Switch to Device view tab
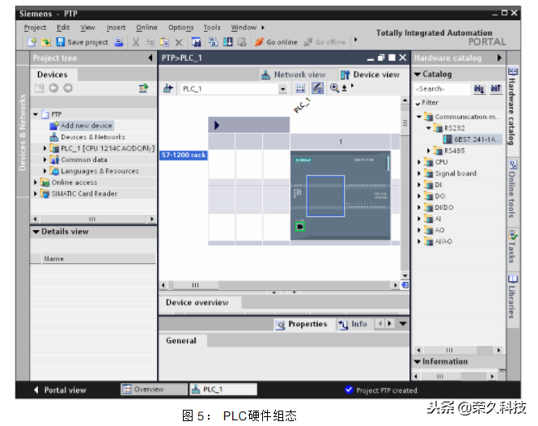 tap(371, 75)
